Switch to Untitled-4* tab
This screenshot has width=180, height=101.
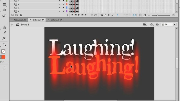(x=38, y=20)
